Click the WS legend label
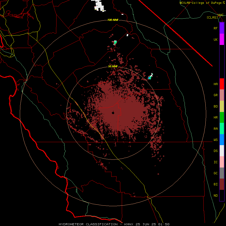The width and height of the screenshot is (226, 226). (215, 140)
